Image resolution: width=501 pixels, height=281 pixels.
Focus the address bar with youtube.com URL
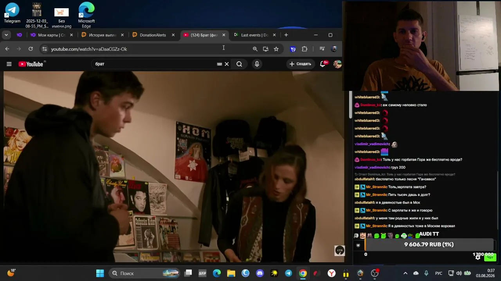(149, 49)
